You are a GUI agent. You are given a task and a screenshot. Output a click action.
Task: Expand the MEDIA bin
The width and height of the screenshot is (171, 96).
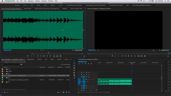point(5,71)
